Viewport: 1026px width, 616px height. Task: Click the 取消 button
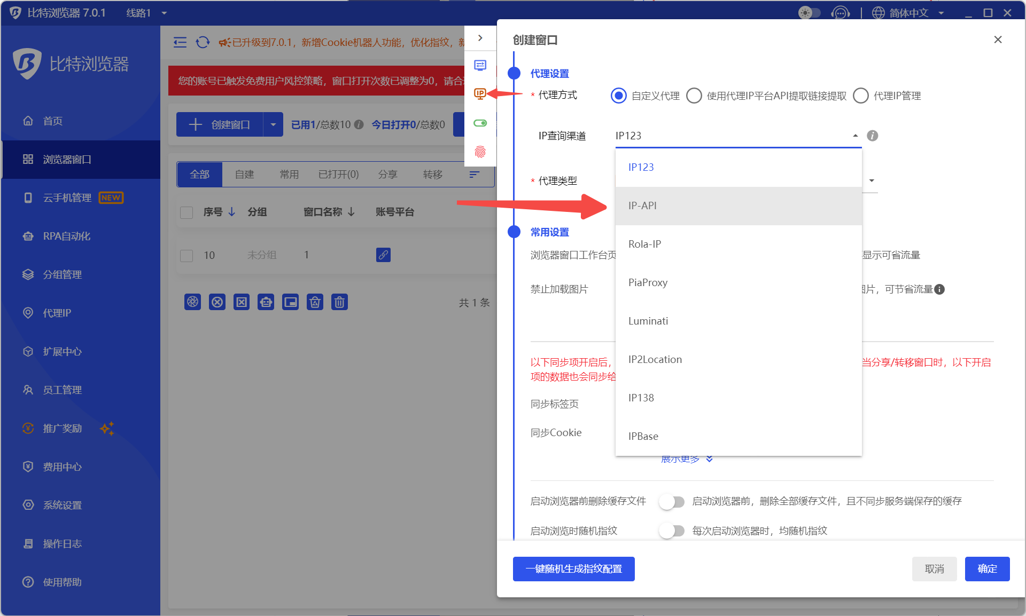tap(934, 569)
